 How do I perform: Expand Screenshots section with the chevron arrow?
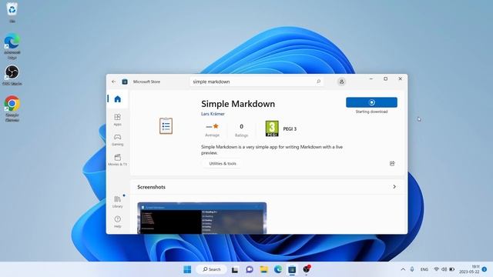(394, 186)
